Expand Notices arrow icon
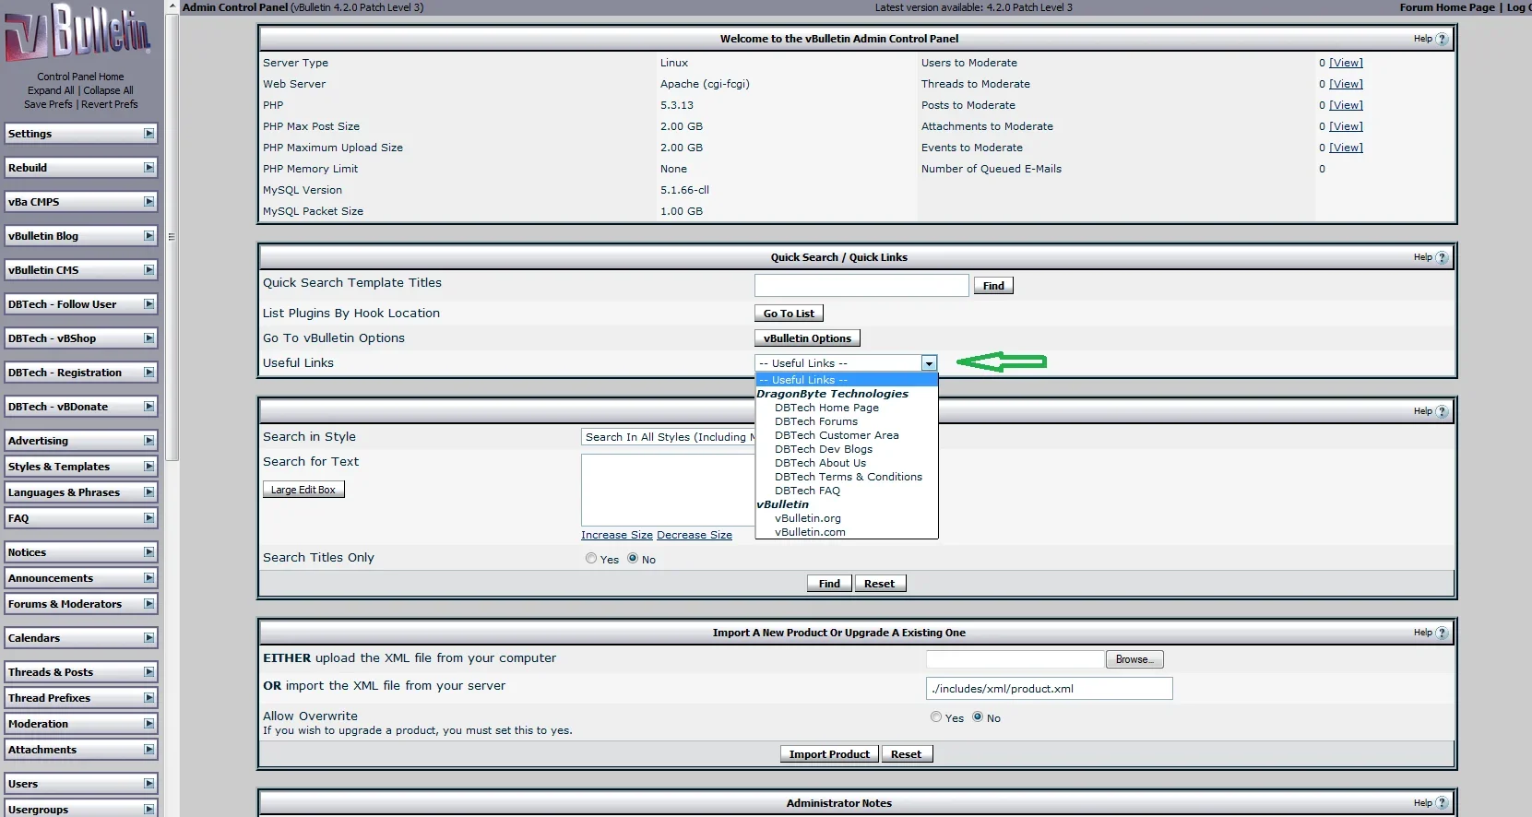Image resolution: width=1532 pixels, height=817 pixels. point(148,552)
